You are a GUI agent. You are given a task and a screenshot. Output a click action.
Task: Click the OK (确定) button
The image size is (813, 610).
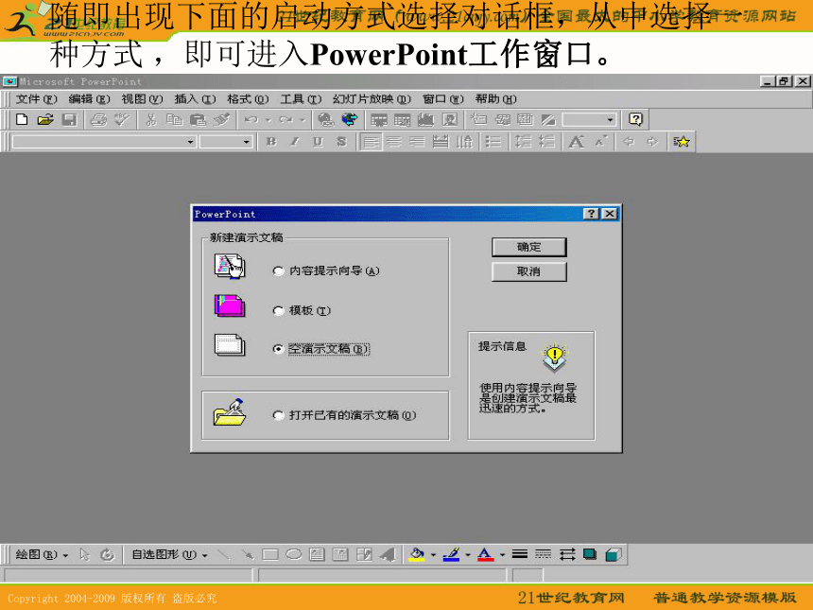(x=528, y=247)
